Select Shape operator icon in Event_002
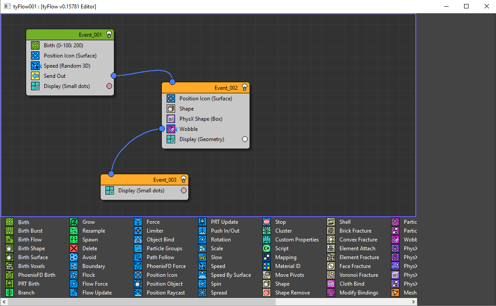 click(171, 108)
